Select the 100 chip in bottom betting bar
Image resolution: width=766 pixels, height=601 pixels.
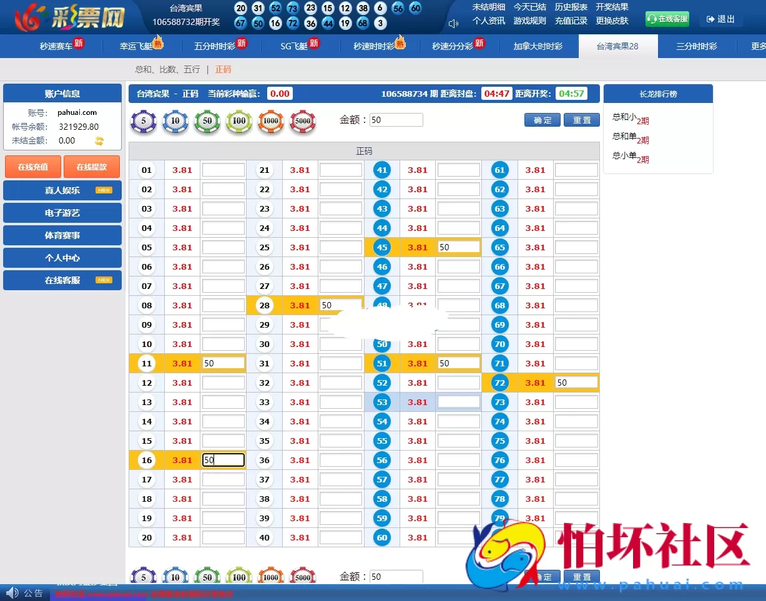click(x=238, y=575)
